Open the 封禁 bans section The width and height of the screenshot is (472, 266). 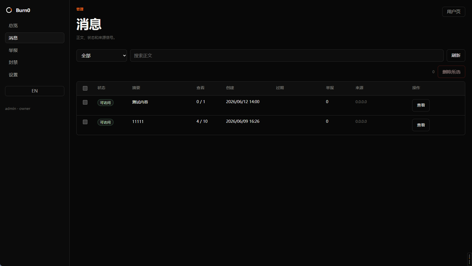click(35, 62)
